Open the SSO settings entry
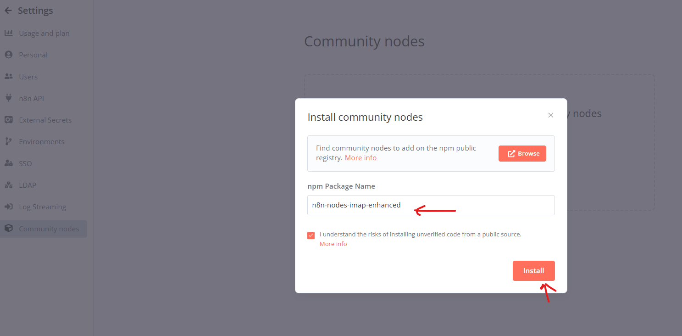The image size is (682, 336). click(25, 163)
